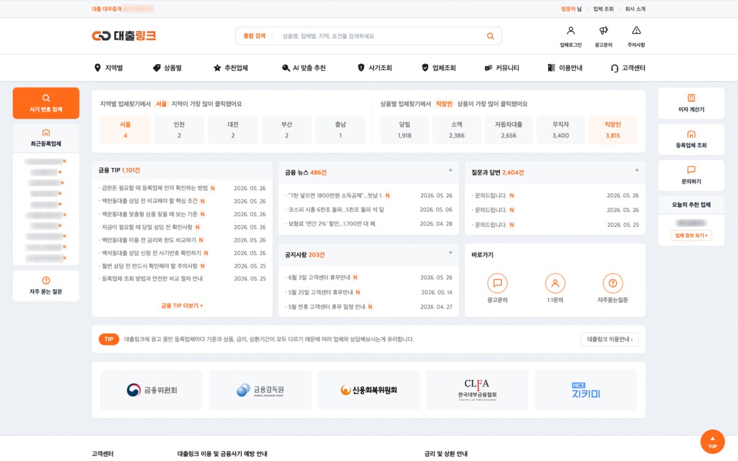Open article 등록업체 조회 방법과 안전한 비교 절차 안내

152,278
